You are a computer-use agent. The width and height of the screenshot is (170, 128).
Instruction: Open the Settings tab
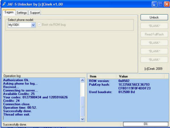pos(22,12)
